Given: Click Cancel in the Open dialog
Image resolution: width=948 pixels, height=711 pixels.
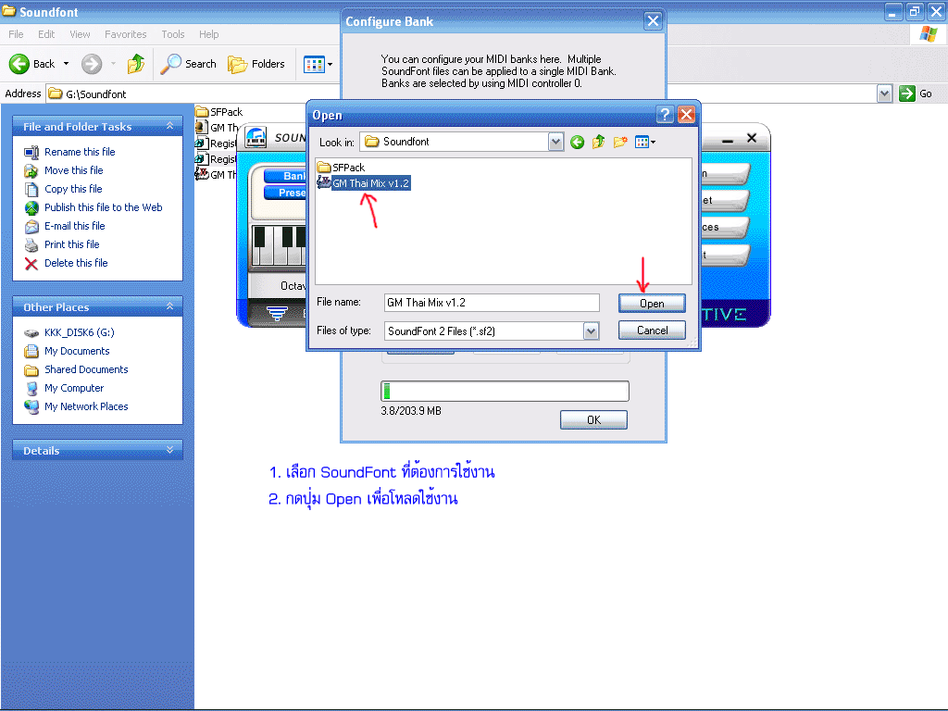Looking at the screenshot, I should (652, 331).
